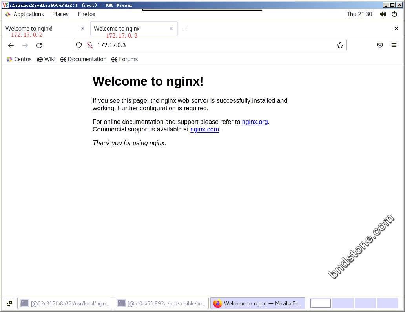Click the show desktop icon in taskbar
Screen dimensions: 405x312
pos(9,303)
